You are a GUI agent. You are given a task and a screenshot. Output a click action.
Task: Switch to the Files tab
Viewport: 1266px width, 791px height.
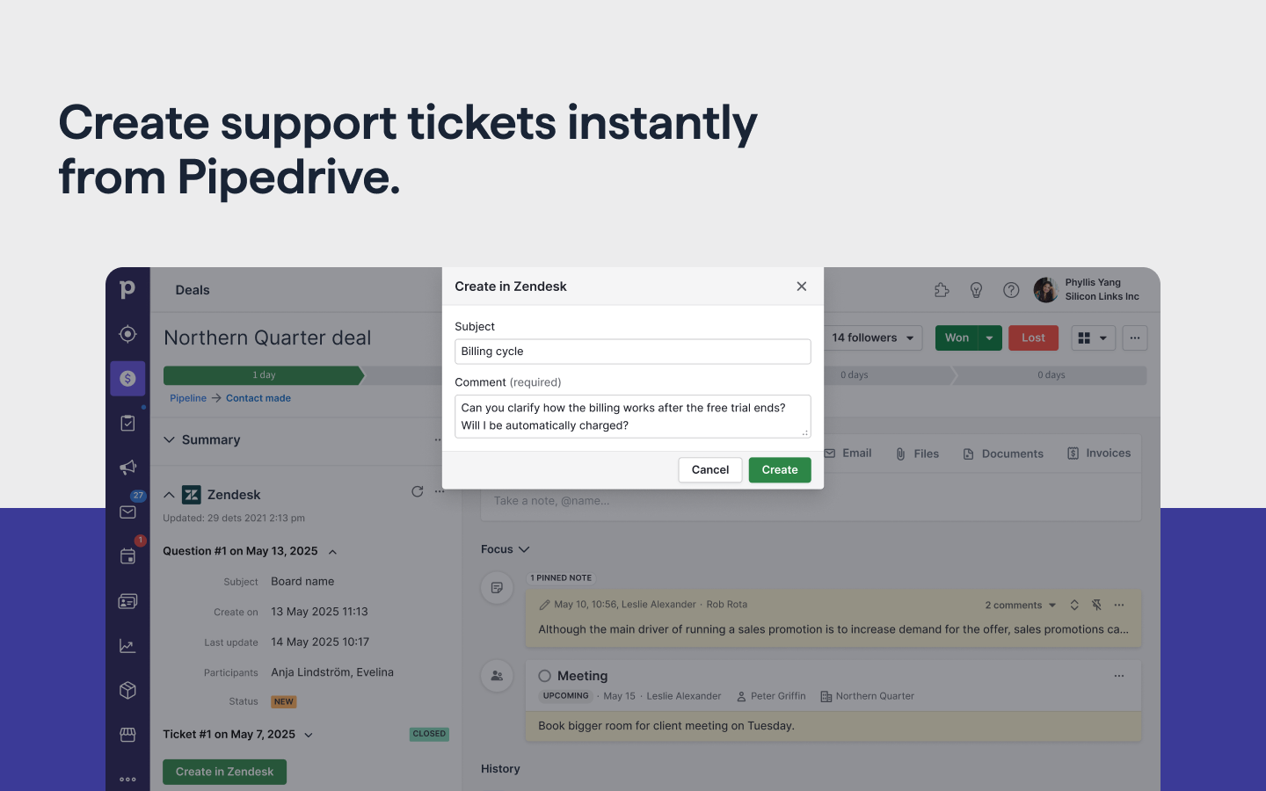pyautogui.click(x=917, y=454)
